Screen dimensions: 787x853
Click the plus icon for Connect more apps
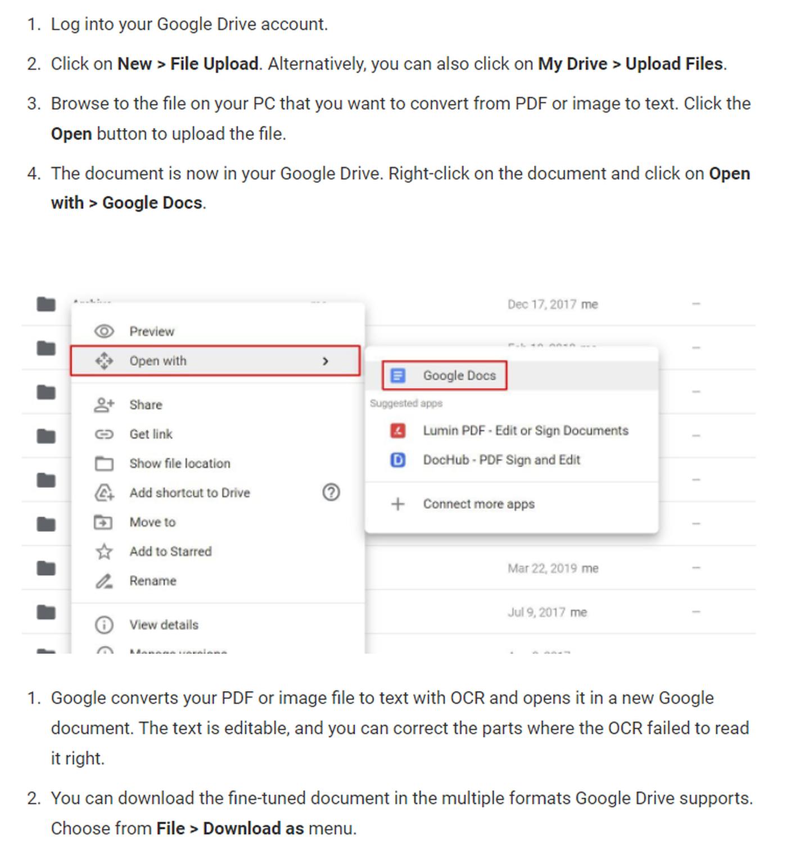click(x=398, y=504)
